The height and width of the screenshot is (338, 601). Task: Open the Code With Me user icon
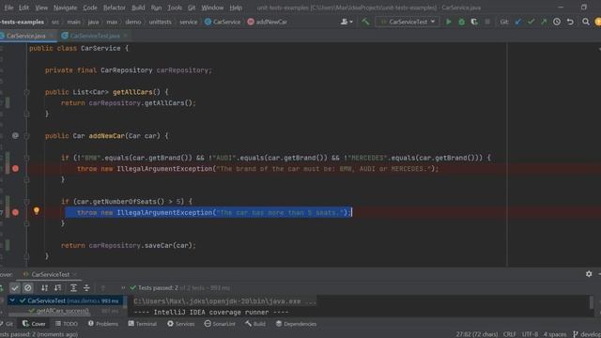point(347,22)
